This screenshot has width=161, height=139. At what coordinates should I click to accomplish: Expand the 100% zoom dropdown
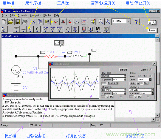point(128,21)
